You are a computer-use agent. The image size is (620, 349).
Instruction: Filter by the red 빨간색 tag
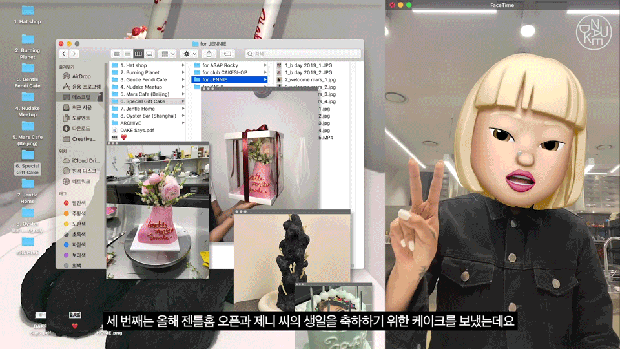[75, 203]
